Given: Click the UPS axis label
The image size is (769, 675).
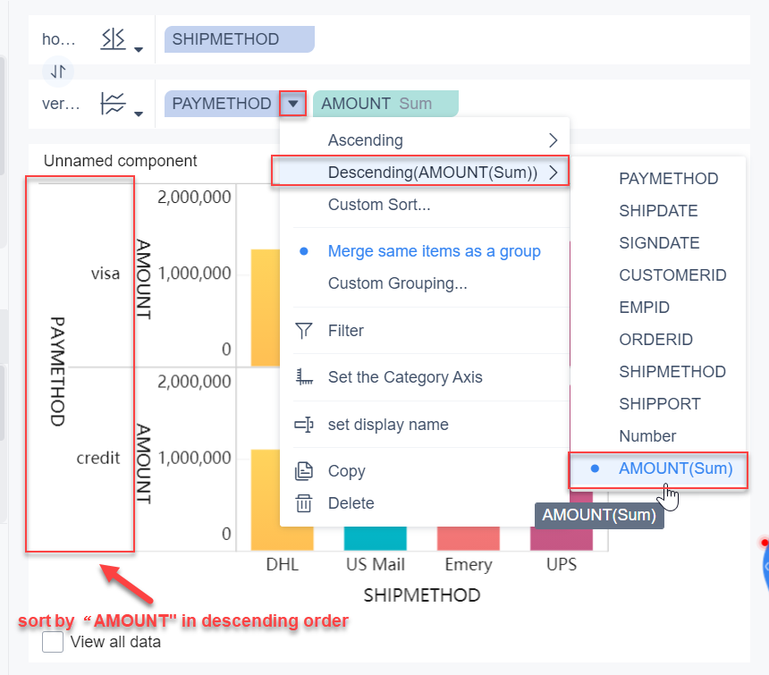Looking at the screenshot, I should click(562, 564).
